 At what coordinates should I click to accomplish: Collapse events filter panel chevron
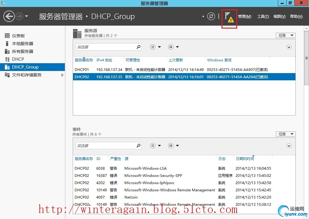(289, 146)
